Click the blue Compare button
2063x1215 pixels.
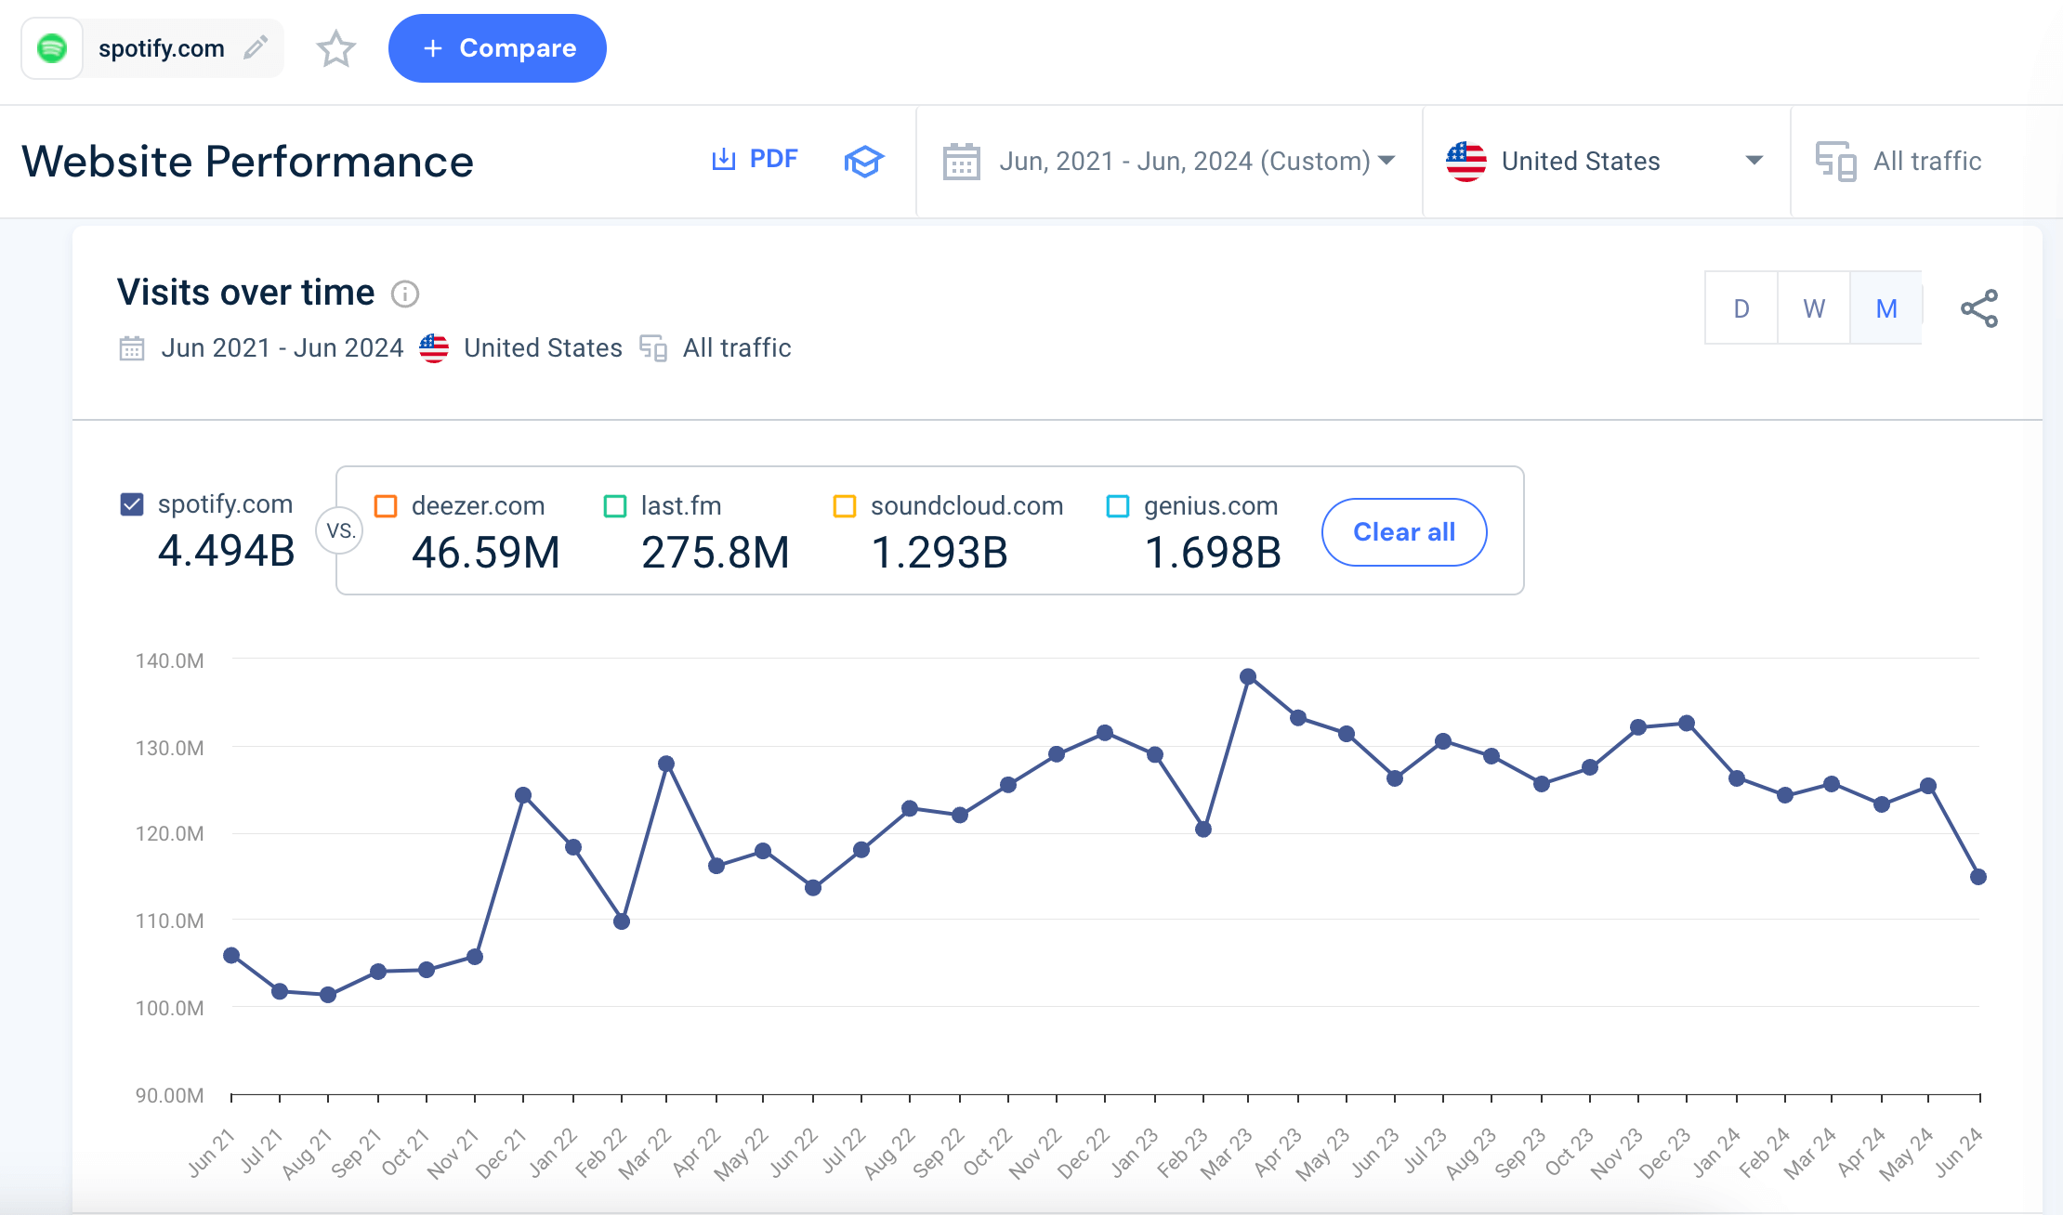[497, 48]
